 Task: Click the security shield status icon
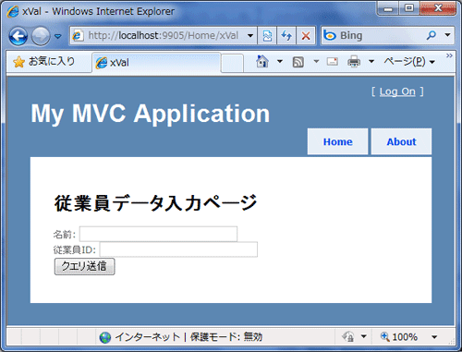348,336
